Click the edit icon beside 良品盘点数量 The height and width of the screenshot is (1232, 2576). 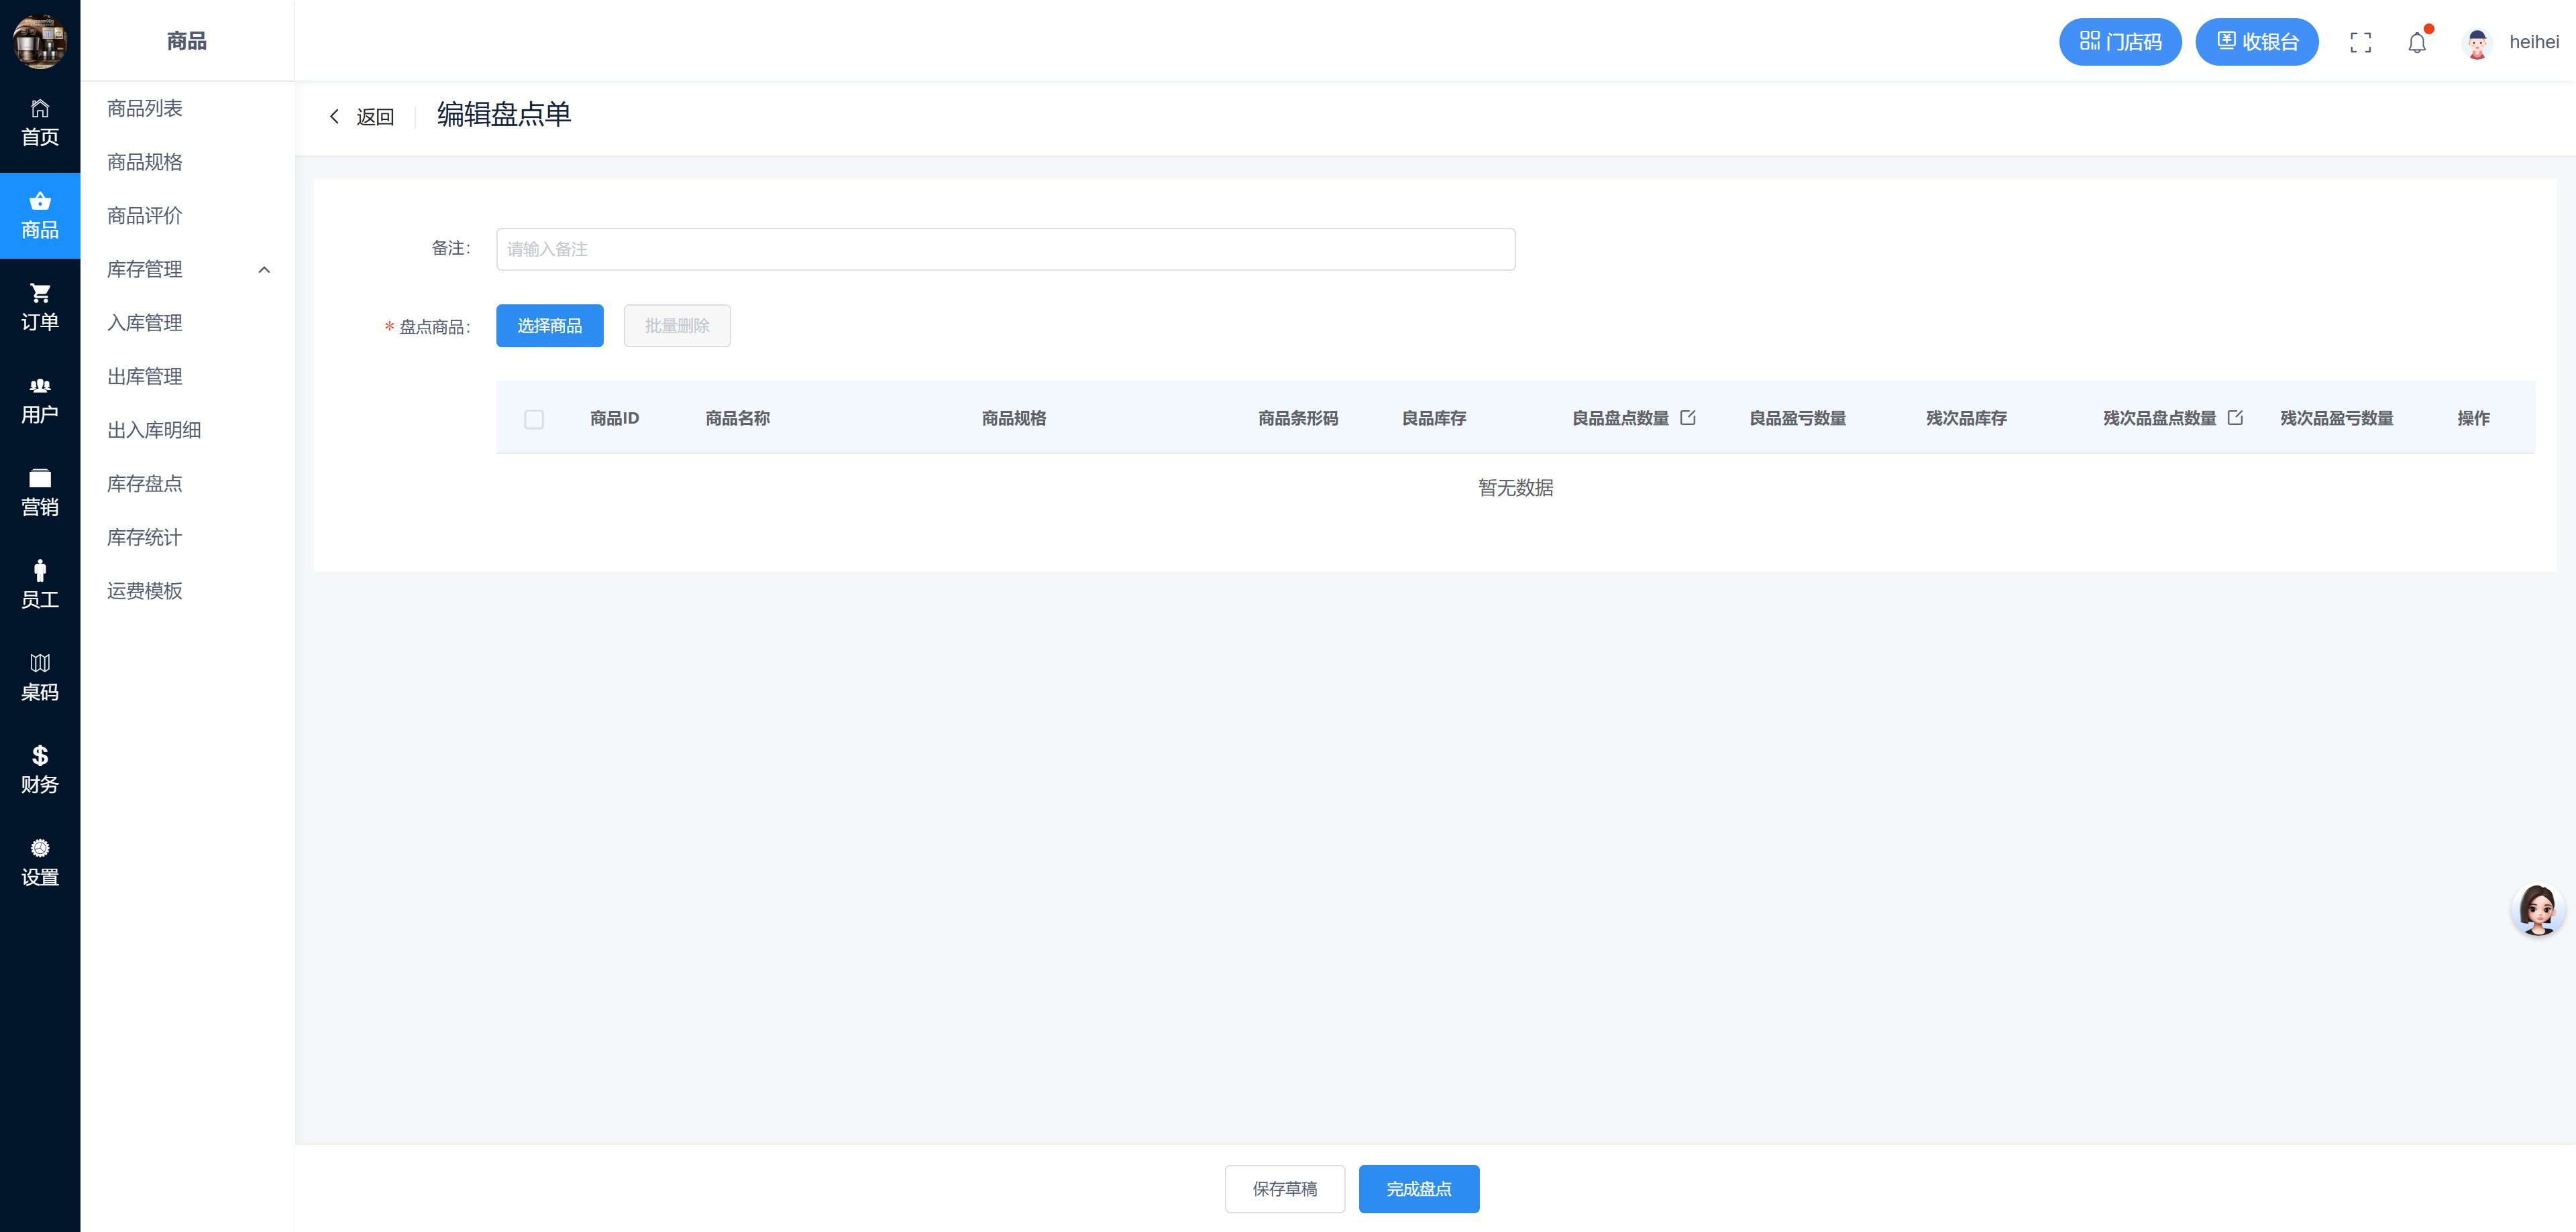coord(1688,418)
